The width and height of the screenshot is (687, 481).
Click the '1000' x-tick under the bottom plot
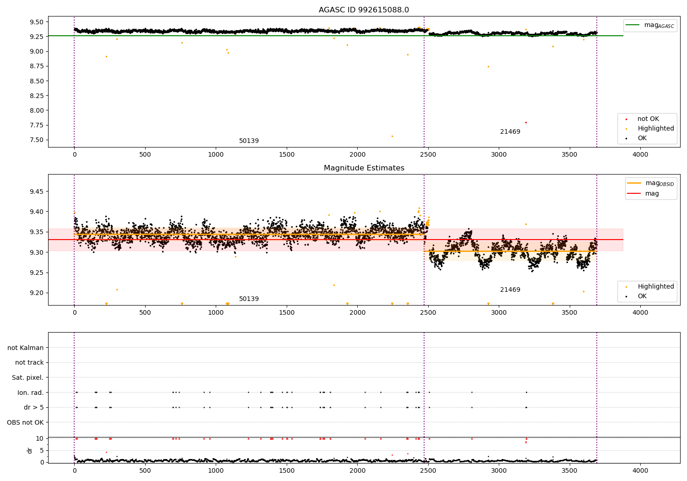[216, 470]
